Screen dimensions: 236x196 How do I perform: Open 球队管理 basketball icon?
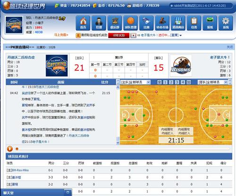click(131, 23)
